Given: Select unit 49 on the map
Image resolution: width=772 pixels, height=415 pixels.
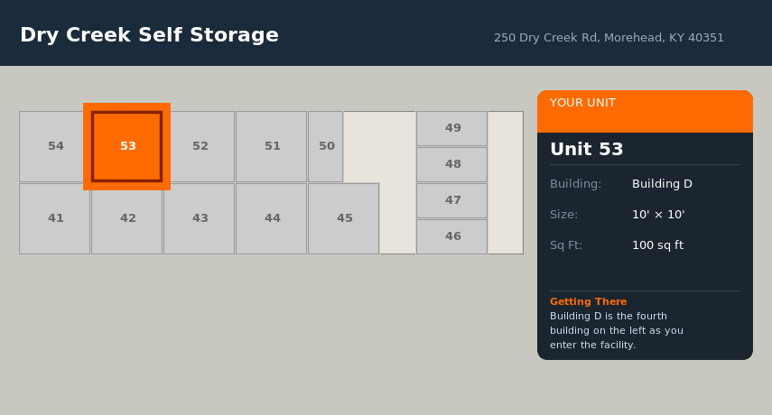Looking at the screenshot, I should pos(452,128).
